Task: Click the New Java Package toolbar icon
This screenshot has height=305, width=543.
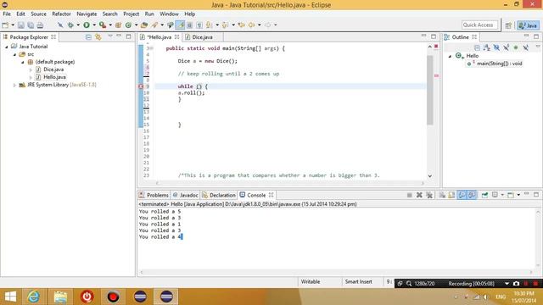Action: click(118, 25)
